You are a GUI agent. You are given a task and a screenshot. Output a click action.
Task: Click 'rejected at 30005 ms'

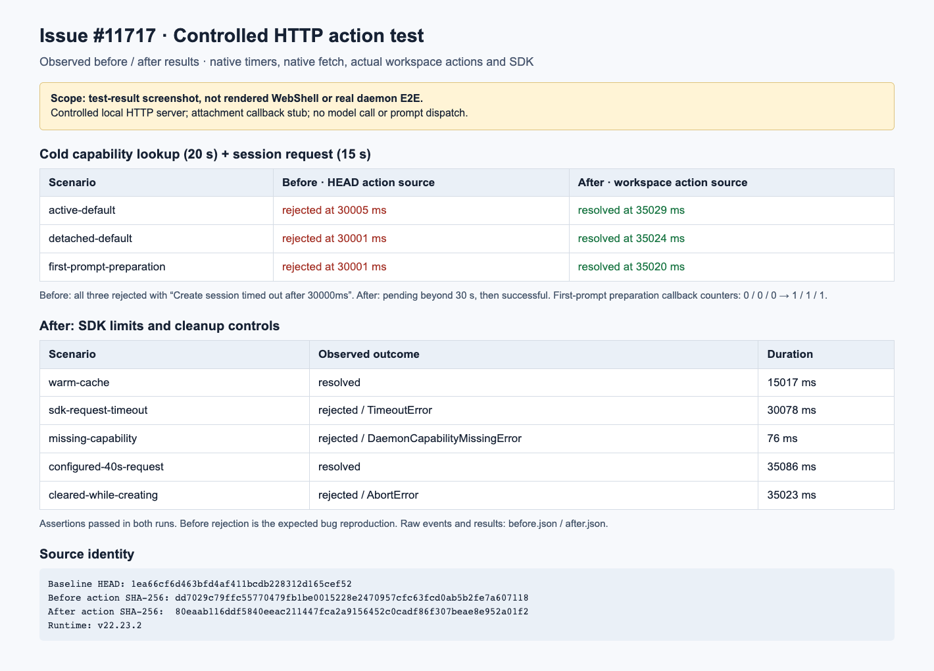tap(334, 211)
